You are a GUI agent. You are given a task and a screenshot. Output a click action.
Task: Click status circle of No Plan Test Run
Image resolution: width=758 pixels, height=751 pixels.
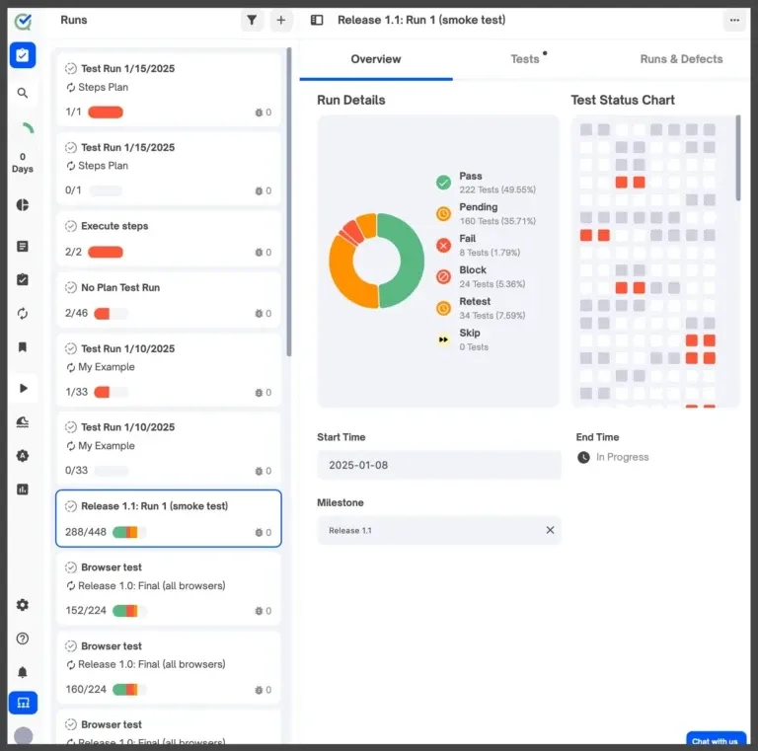(x=71, y=287)
